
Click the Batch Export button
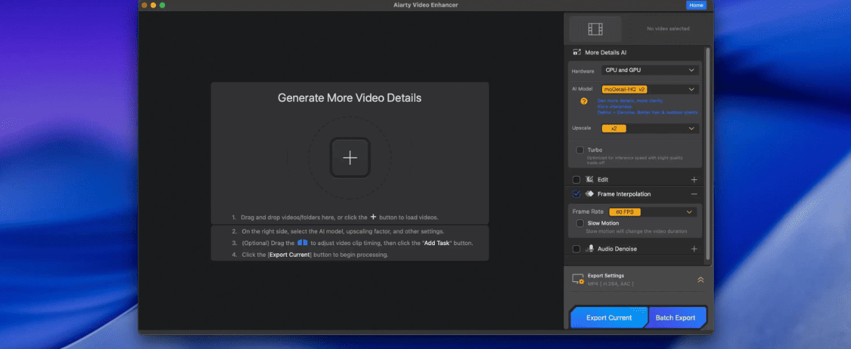point(675,318)
